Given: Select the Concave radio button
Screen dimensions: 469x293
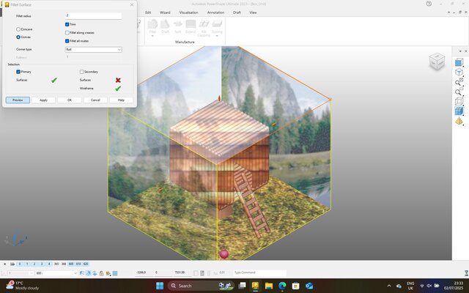Looking at the screenshot, I should click(18, 29).
